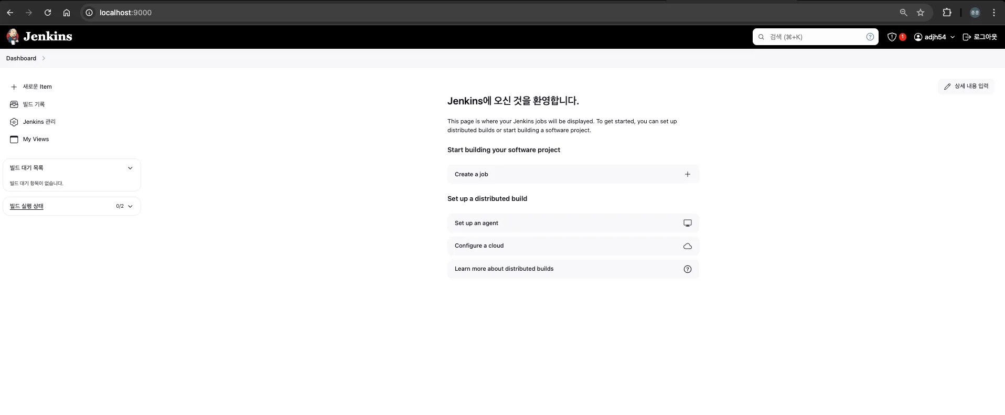Open the Chrome profile avatar

[x=975, y=13]
